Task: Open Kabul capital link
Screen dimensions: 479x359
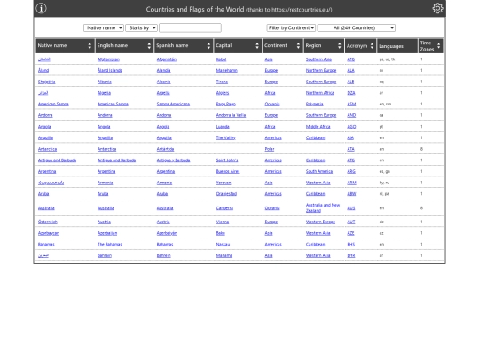Action: [x=221, y=59]
